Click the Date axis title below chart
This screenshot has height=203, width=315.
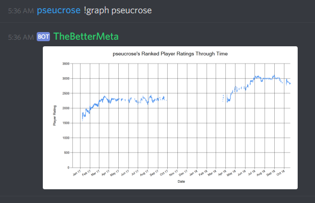click(181, 182)
